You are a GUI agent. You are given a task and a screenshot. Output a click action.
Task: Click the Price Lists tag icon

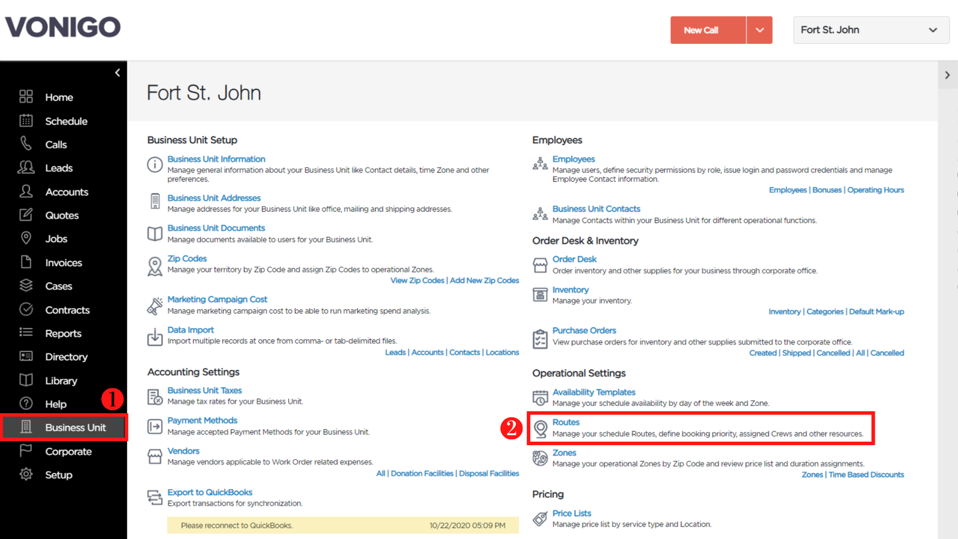(540, 518)
